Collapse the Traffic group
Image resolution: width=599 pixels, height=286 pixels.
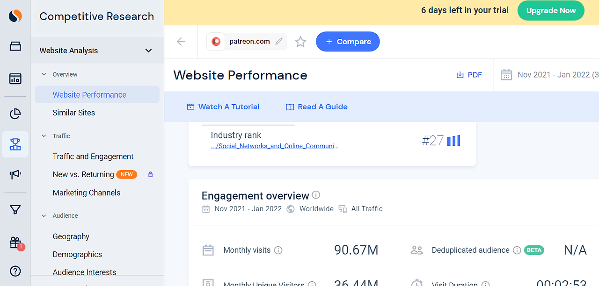coord(44,136)
